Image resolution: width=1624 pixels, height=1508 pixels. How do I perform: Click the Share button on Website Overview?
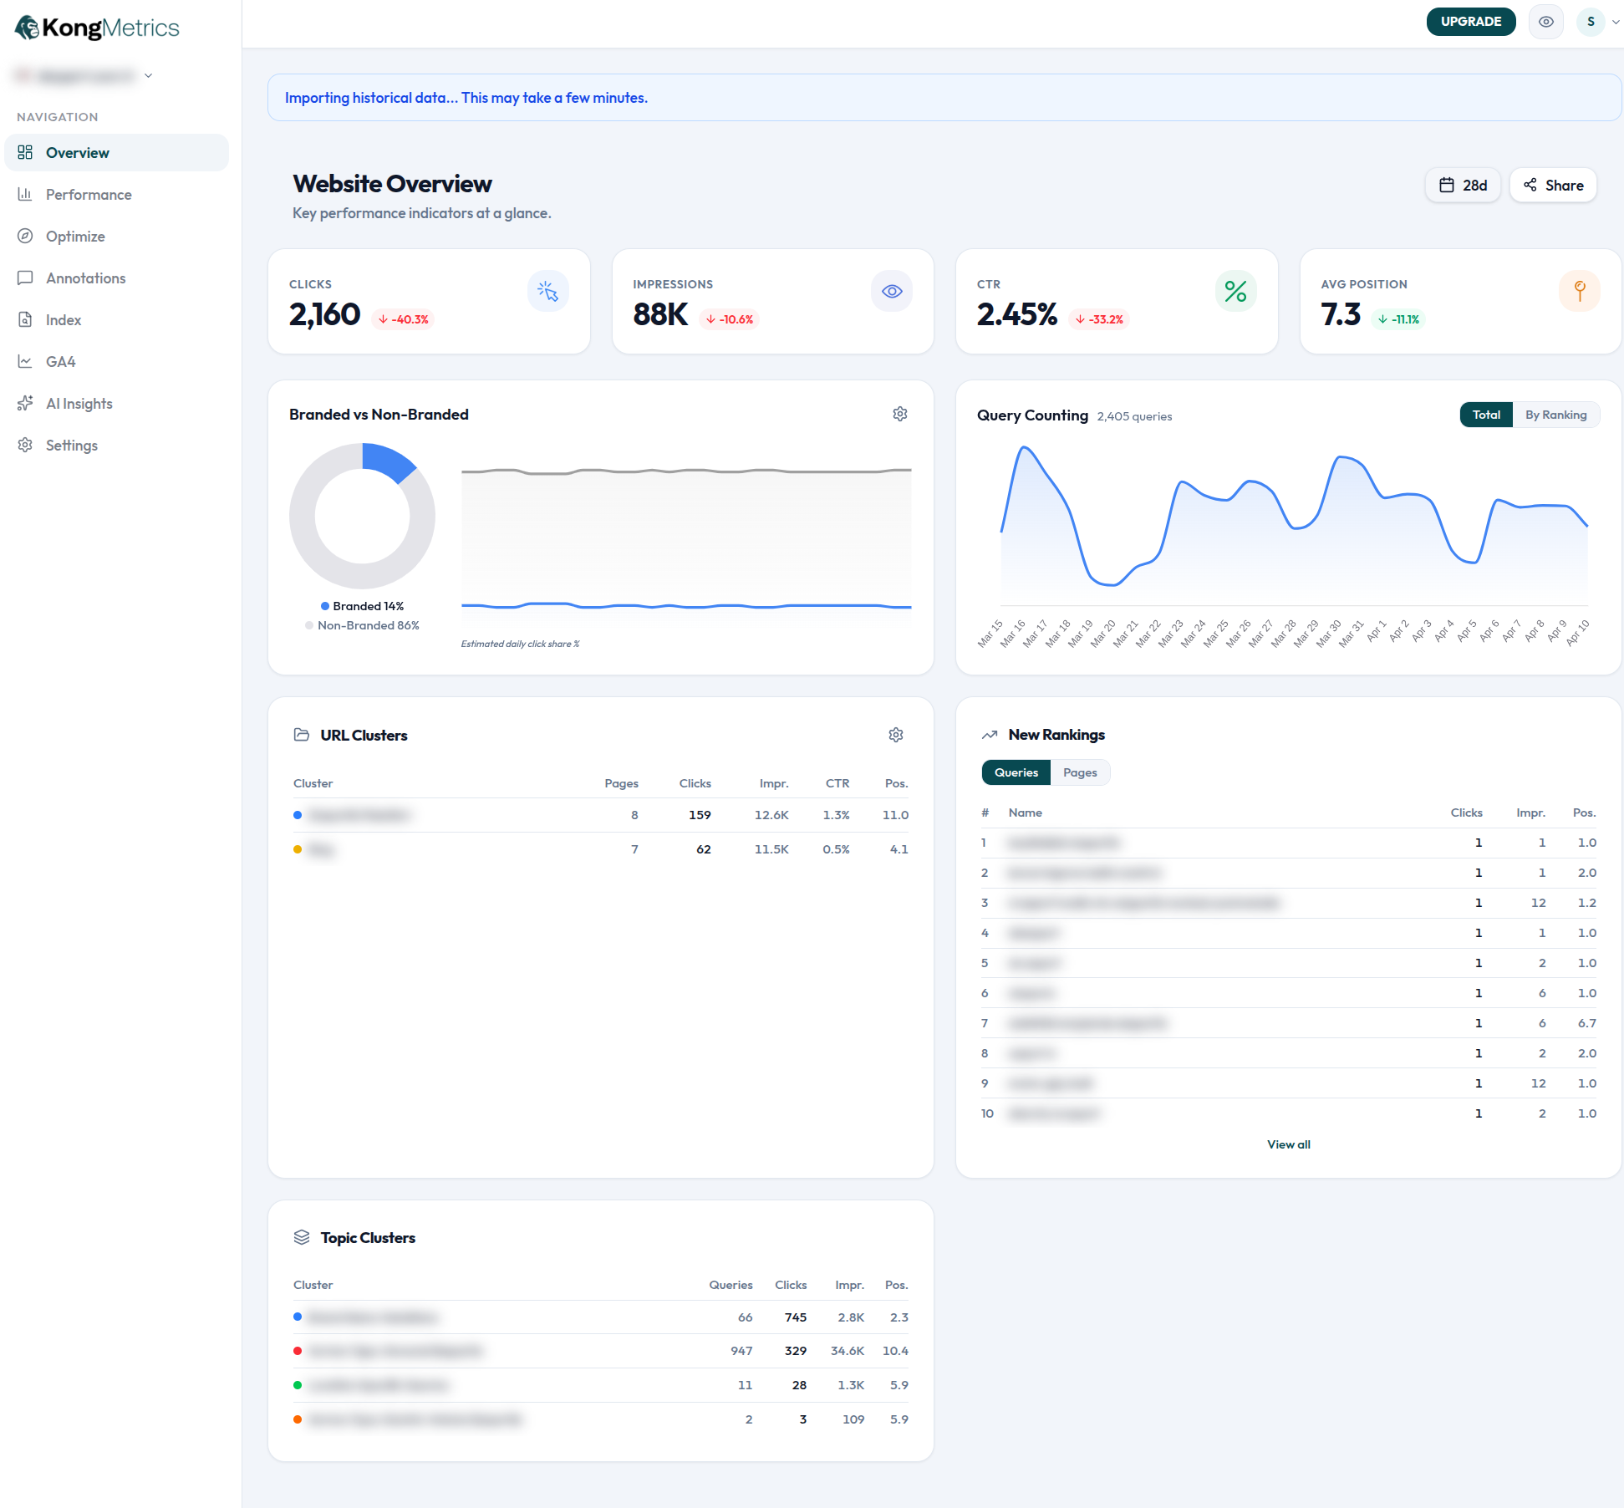point(1552,185)
